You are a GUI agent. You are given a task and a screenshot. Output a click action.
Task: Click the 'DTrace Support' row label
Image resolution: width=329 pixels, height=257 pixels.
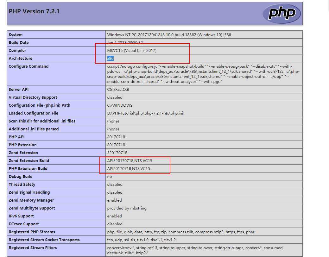pyautogui.click(x=23, y=224)
